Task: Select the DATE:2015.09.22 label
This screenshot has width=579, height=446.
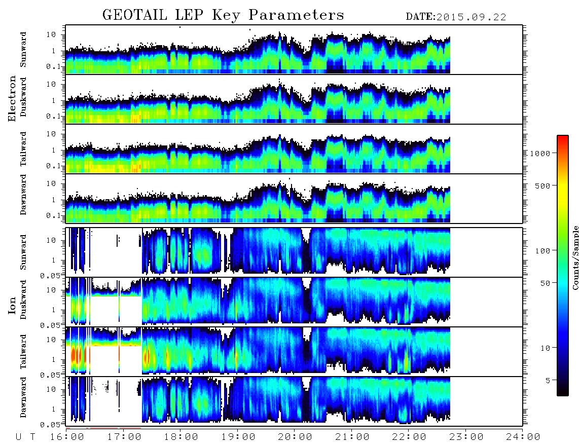Action: point(456,17)
